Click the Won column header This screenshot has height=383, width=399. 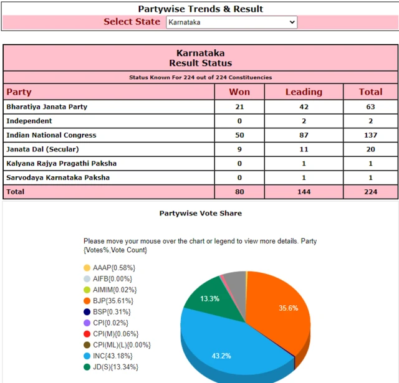point(239,92)
